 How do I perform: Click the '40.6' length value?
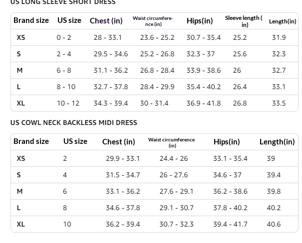(274, 224)
